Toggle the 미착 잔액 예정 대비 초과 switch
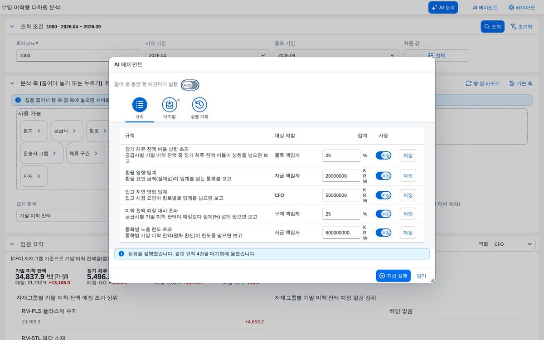Image resolution: width=544 pixels, height=340 pixels. point(384,214)
